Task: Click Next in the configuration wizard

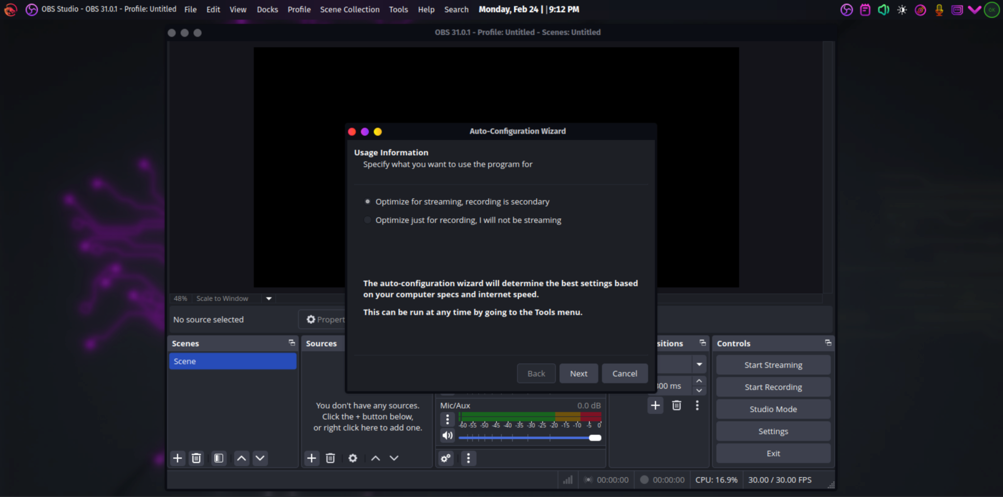Action: [578, 373]
